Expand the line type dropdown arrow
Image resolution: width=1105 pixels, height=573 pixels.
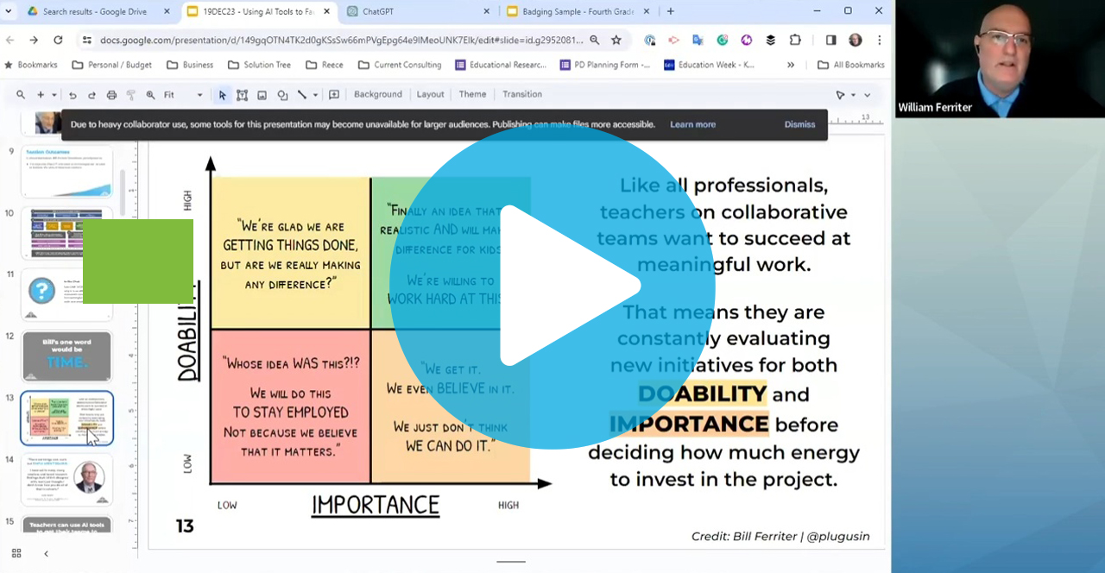[315, 95]
